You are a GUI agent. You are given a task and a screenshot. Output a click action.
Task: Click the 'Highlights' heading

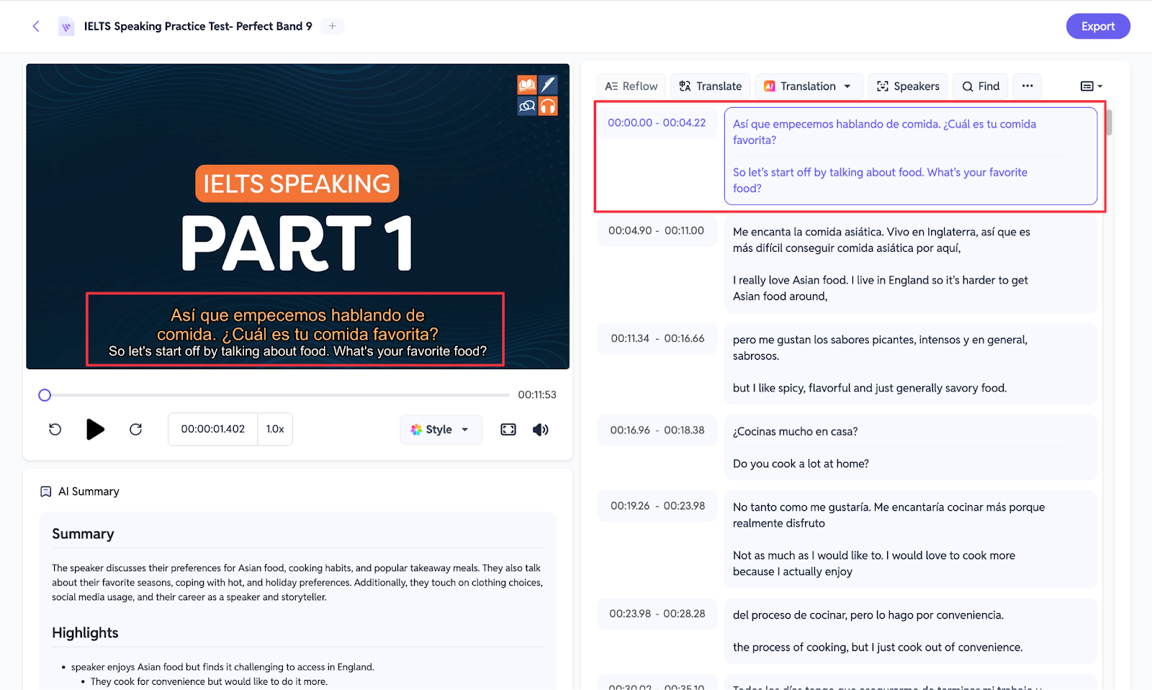click(85, 633)
